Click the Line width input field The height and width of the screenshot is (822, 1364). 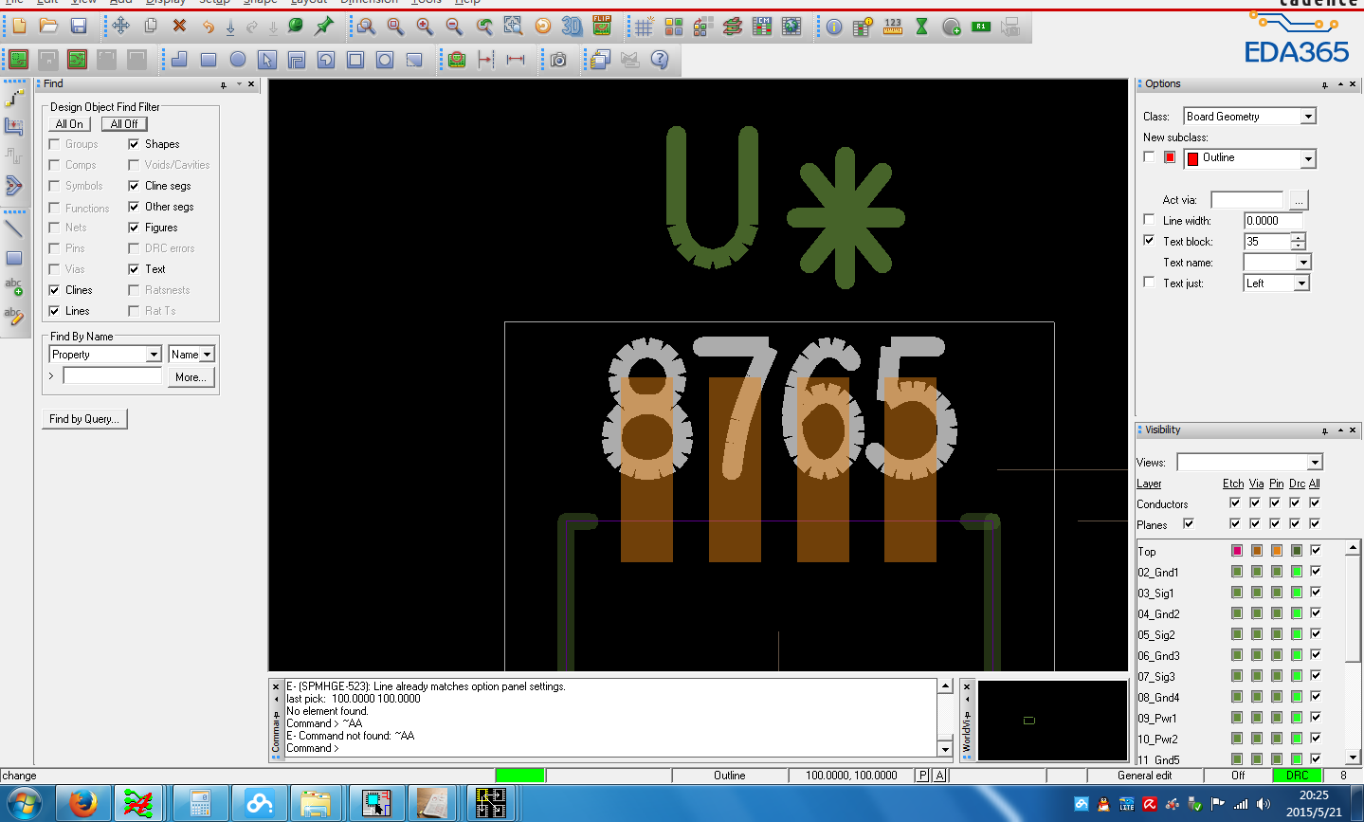point(1273,221)
